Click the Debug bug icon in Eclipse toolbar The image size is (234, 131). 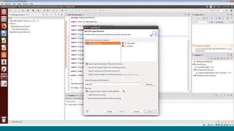[23, 11]
